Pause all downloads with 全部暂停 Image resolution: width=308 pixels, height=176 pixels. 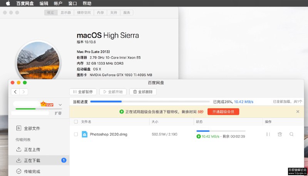coord(83,92)
